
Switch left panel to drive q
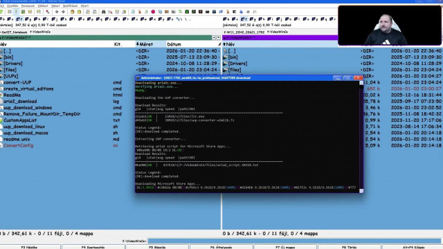pyautogui.click(x=99, y=19)
